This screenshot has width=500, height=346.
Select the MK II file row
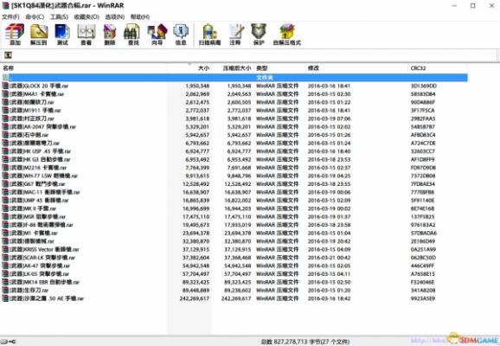(234, 208)
